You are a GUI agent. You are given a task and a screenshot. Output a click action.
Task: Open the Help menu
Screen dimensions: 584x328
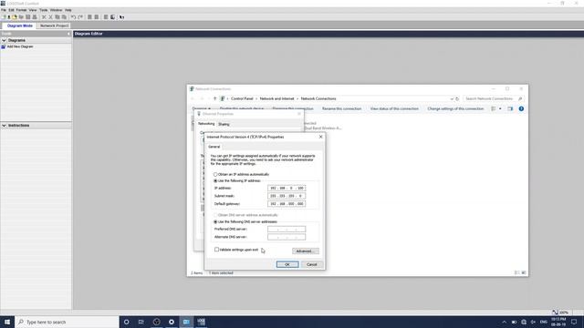68,10
